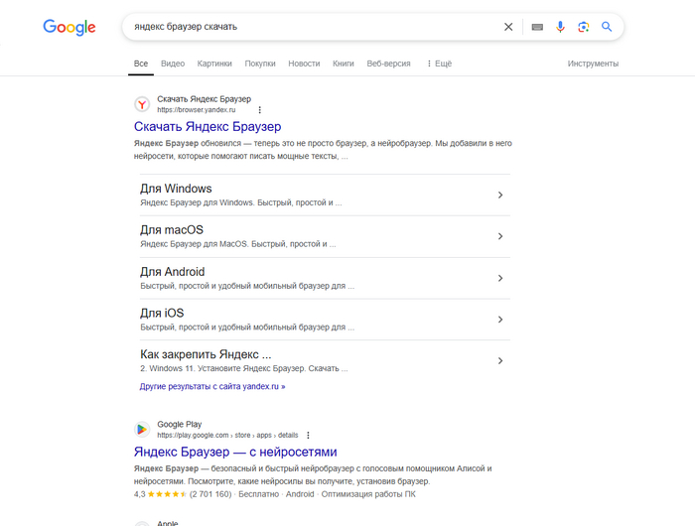Open the Скачать Яндекс Браузер result link
Screen dimensions: 695x526
pos(208,127)
